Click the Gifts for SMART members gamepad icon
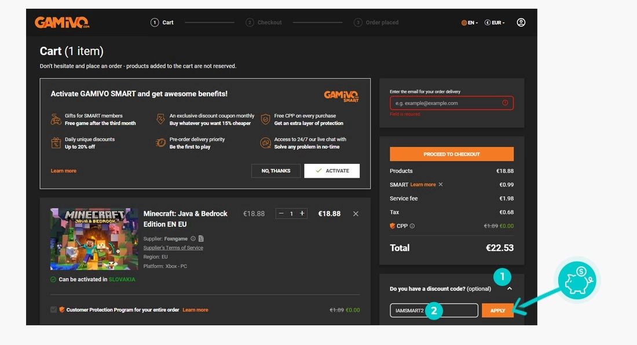 pos(56,120)
